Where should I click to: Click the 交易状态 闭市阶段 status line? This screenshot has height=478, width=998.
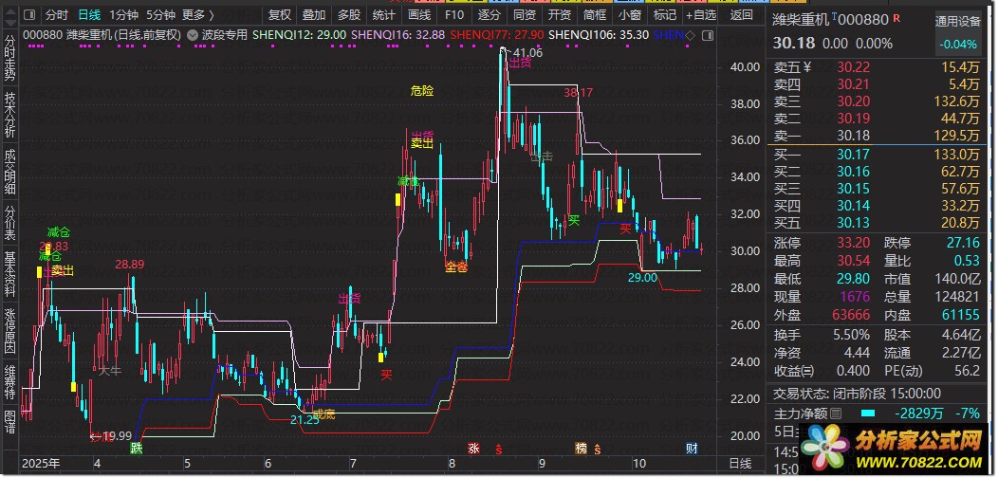857,394
